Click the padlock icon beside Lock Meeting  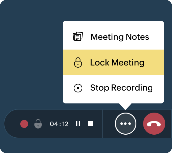coord(78,62)
